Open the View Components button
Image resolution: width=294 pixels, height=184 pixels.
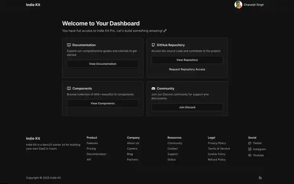coord(103,103)
